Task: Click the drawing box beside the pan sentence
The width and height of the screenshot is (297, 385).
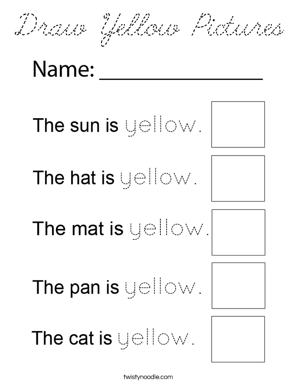Action: (x=238, y=285)
